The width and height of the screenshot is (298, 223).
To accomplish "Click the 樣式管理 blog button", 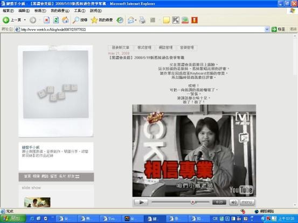I will pos(144,48).
